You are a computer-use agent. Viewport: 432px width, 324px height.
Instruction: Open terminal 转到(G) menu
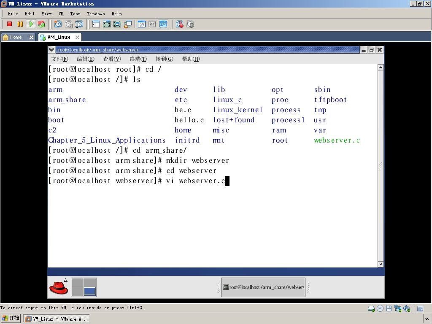pyautogui.click(x=164, y=59)
